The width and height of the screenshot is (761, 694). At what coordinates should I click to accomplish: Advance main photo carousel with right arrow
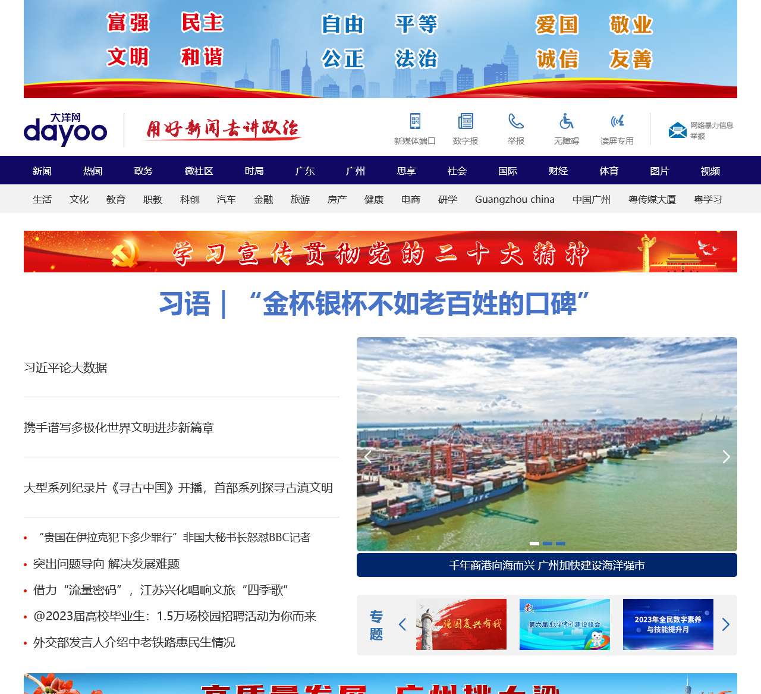[726, 457]
